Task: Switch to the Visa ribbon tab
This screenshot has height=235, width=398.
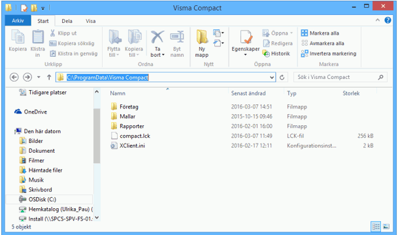Action: pyautogui.click(x=91, y=21)
